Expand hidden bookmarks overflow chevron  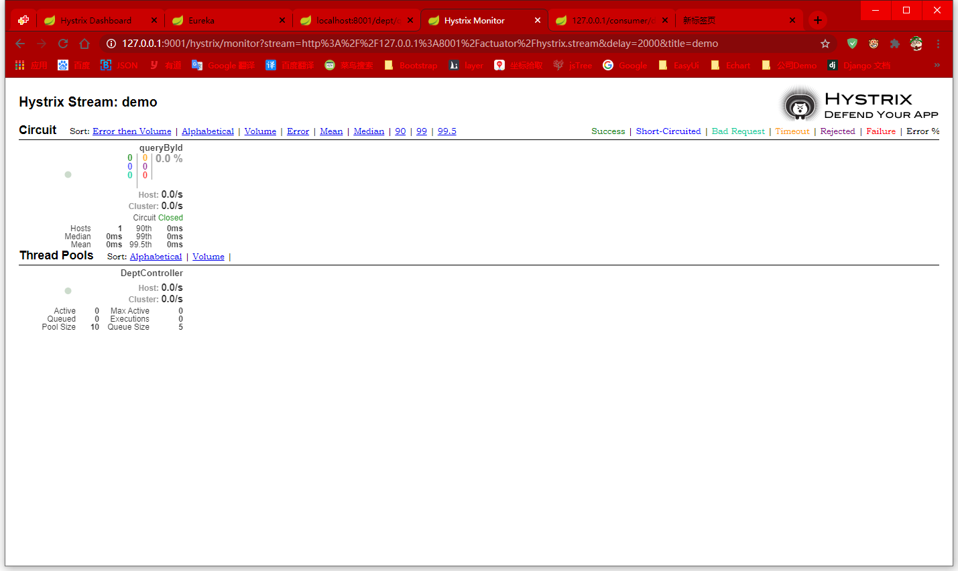(937, 65)
